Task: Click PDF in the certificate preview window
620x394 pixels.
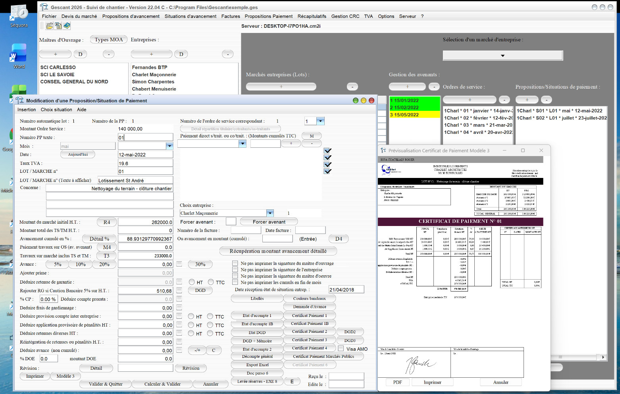Action: pos(398,382)
